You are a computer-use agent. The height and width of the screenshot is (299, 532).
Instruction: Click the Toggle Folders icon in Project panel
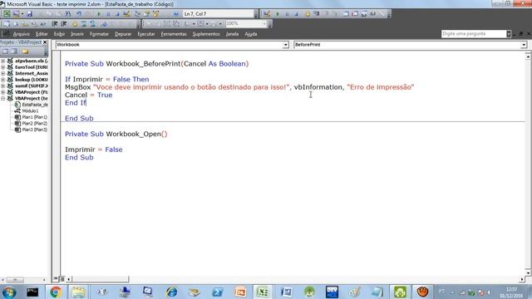pos(25,51)
